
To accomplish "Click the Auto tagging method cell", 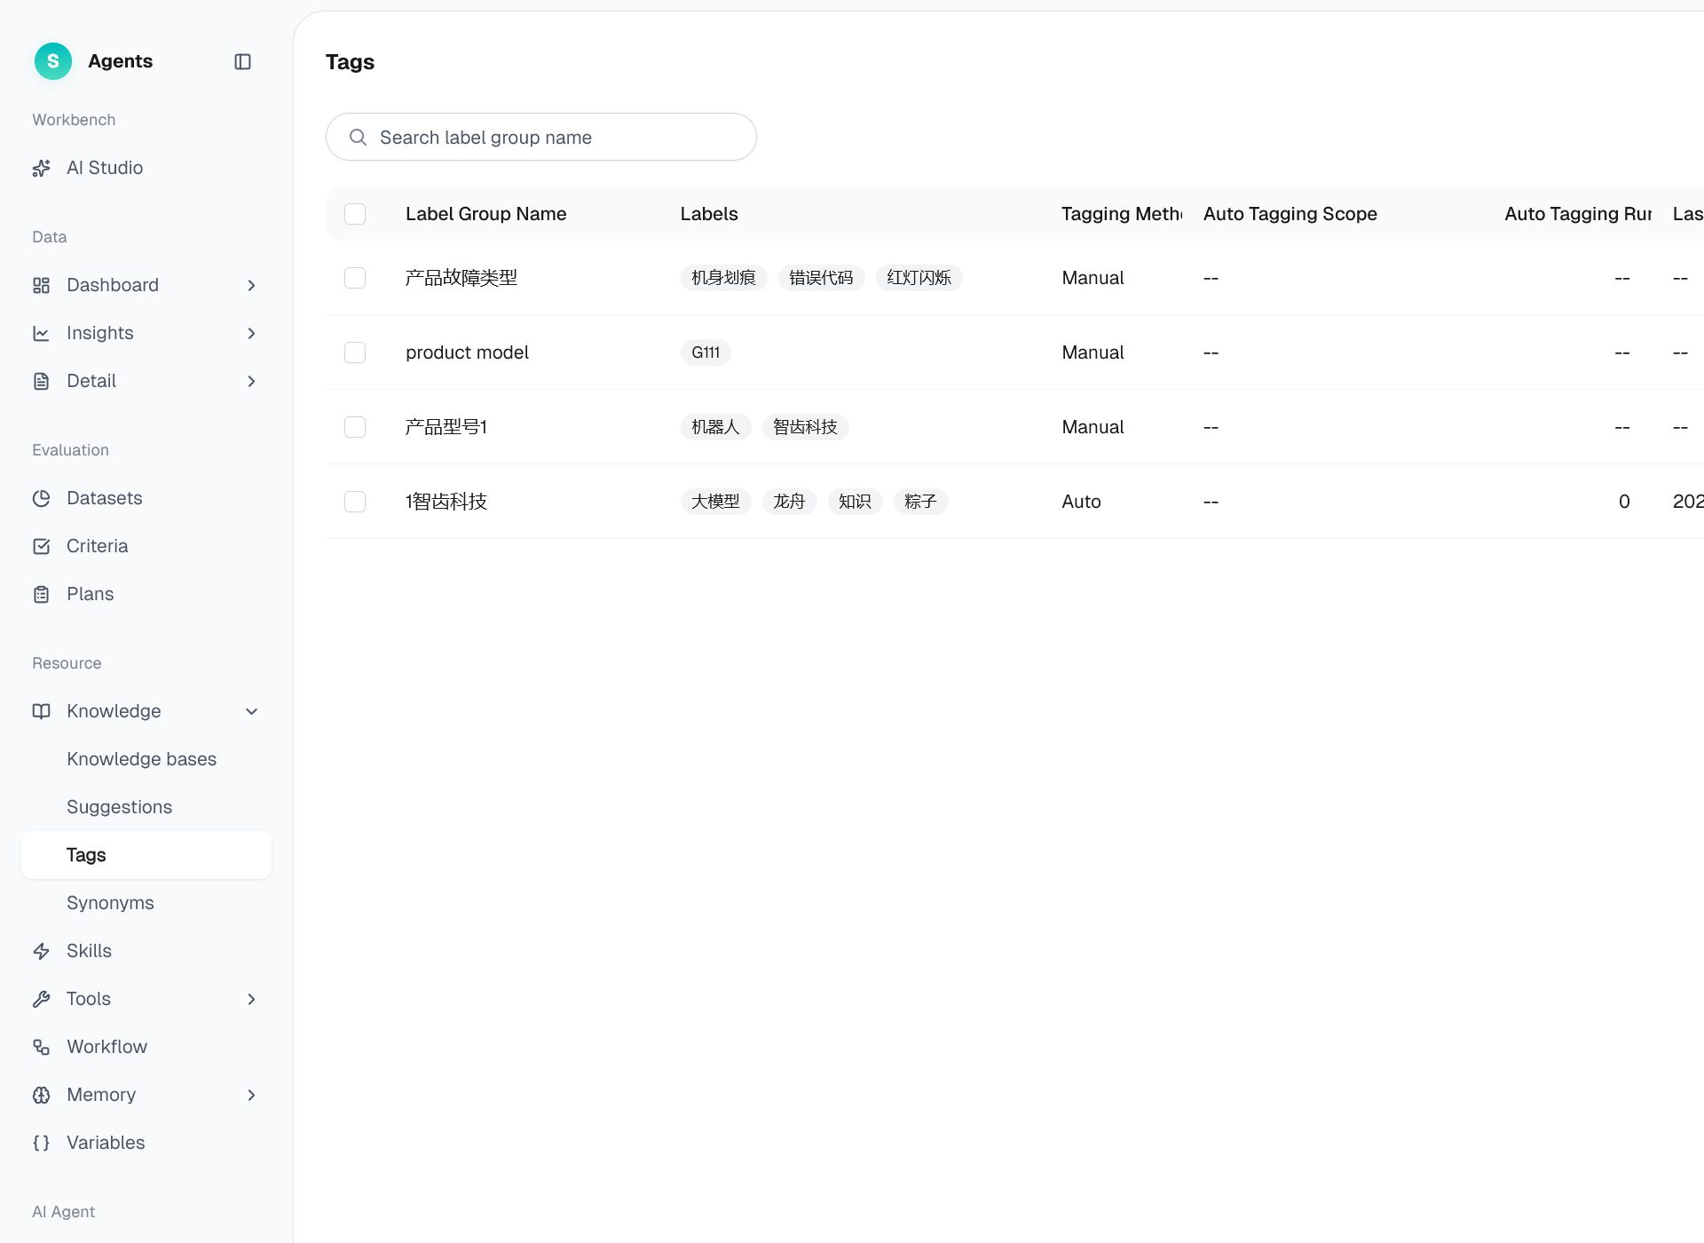I will pos(1081,502).
